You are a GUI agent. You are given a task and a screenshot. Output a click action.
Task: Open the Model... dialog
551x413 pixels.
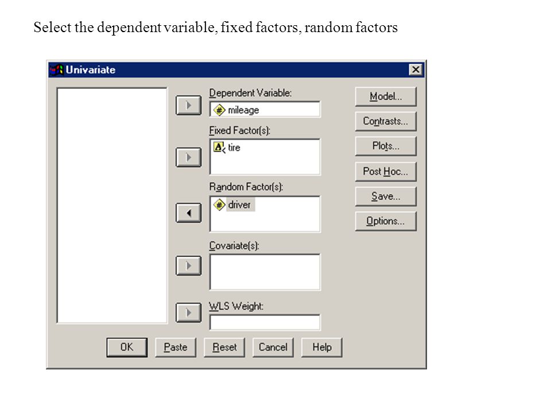point(386,96)
